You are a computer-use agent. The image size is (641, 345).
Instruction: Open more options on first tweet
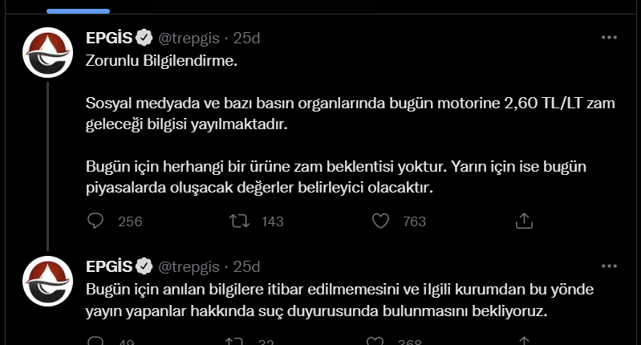click(609, 38)
